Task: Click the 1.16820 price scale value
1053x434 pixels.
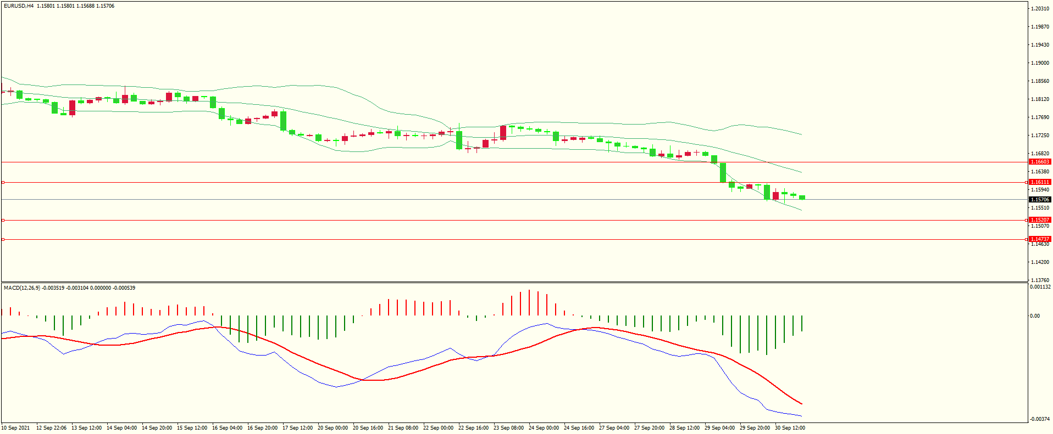Action: click(1040, 154)
